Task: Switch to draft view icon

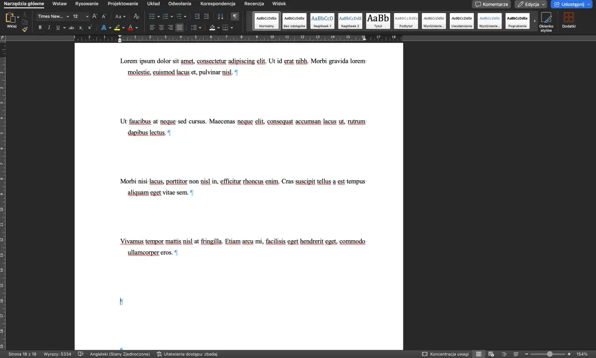Action: click(516, 354)
